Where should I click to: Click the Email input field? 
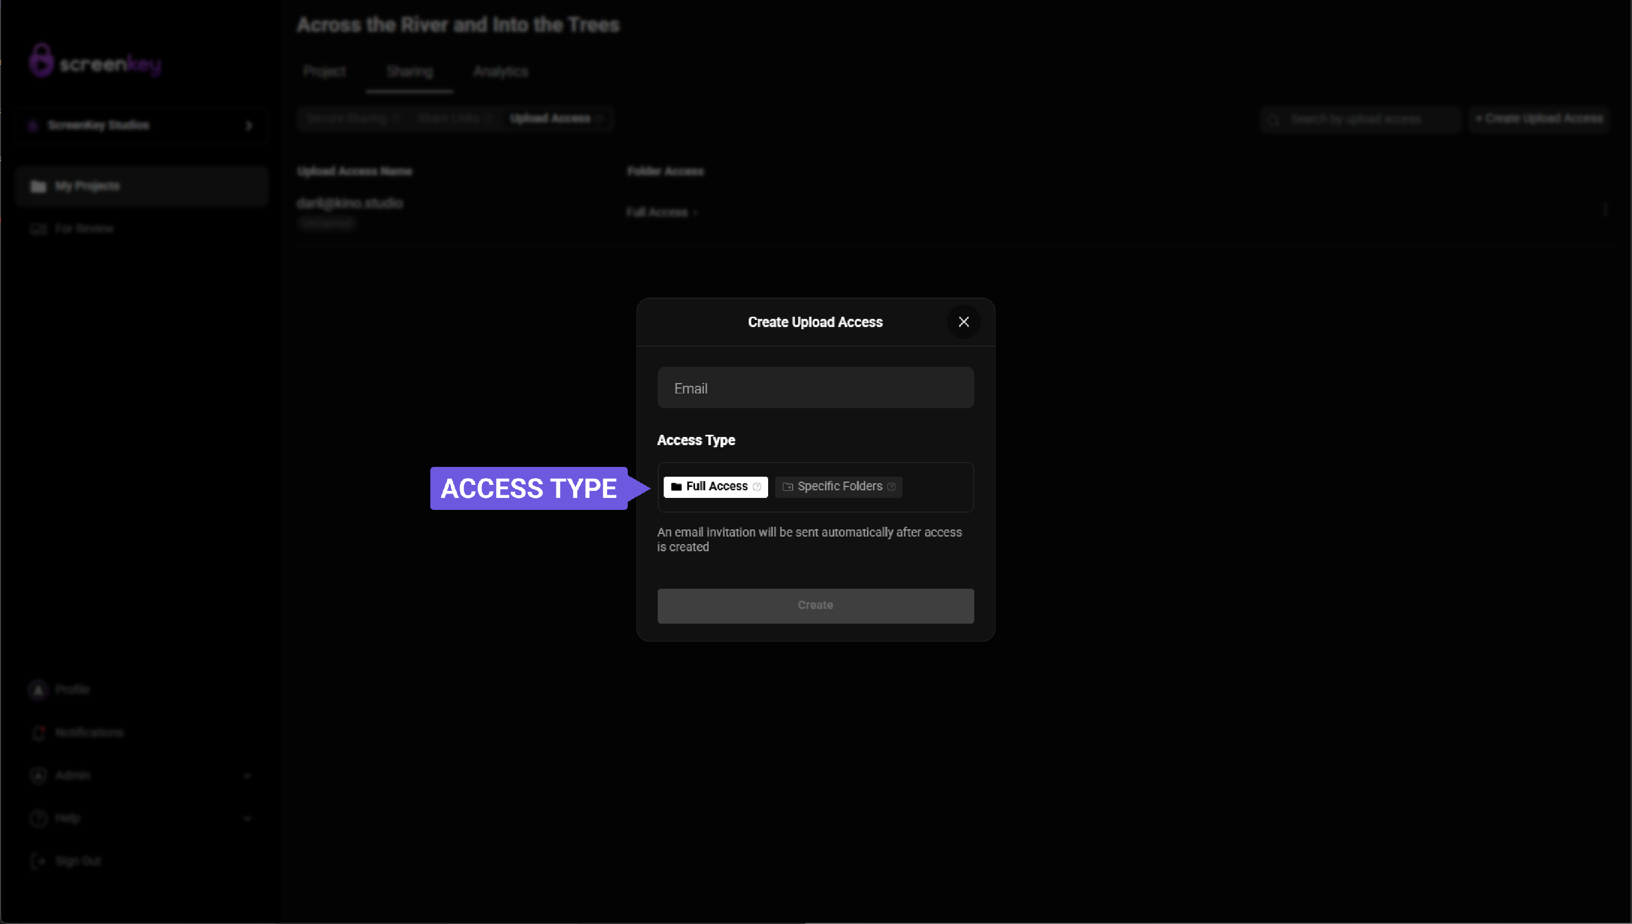[815, 388]
